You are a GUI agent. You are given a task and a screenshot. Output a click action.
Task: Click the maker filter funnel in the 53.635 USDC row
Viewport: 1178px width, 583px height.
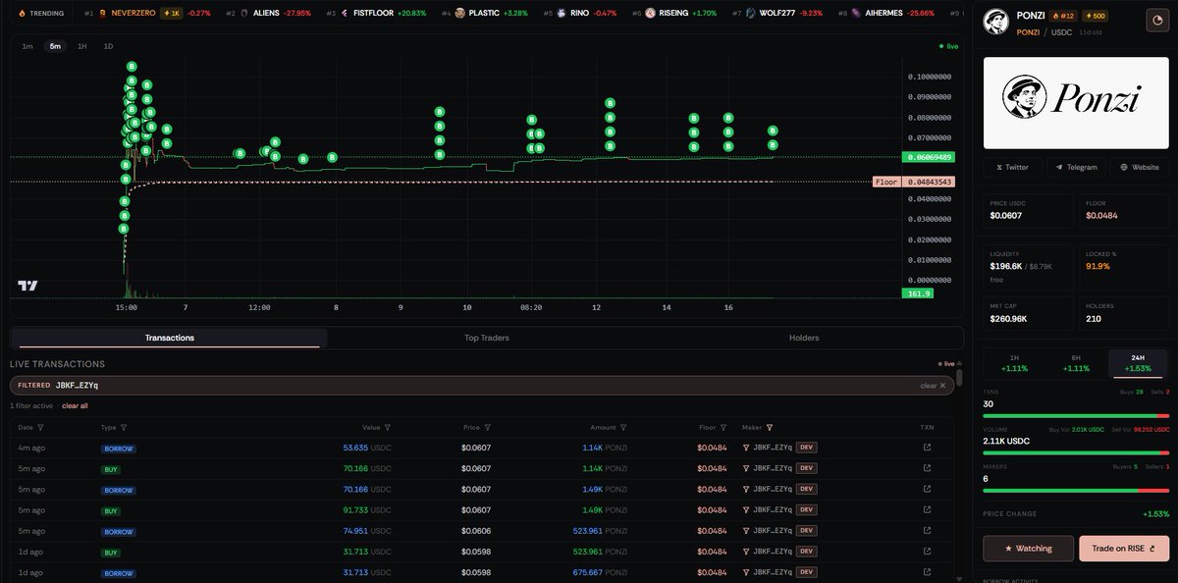point(744,448)
